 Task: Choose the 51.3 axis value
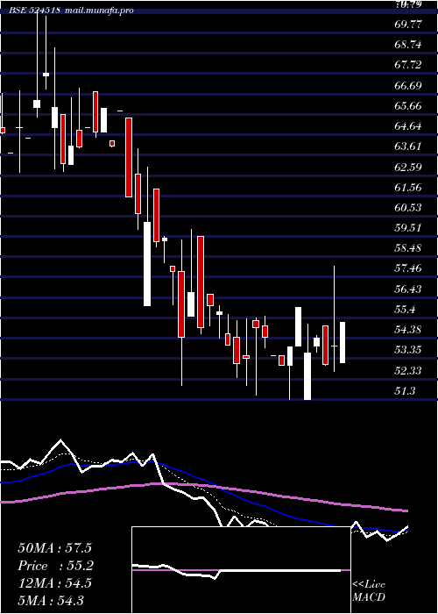[x=406, y=391]
